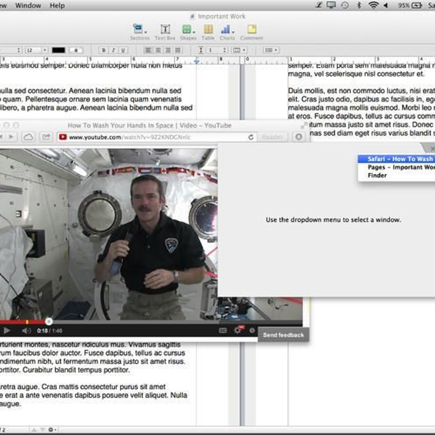Click the YouTube video progress scrubber handle
Image resolution: width=435 pixels, height=435 pixels.
[49, 322]
